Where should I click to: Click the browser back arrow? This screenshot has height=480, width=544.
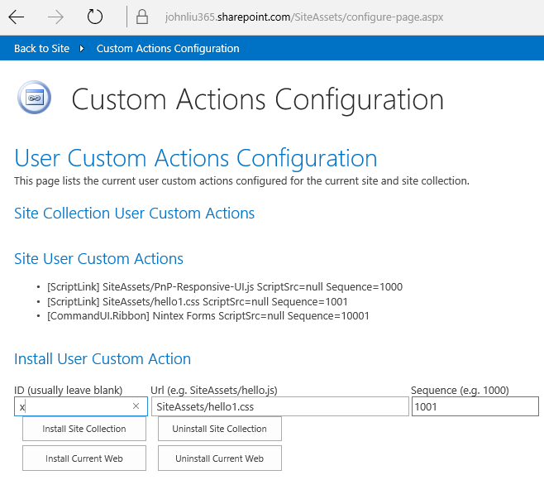click(x=17, y=17)
